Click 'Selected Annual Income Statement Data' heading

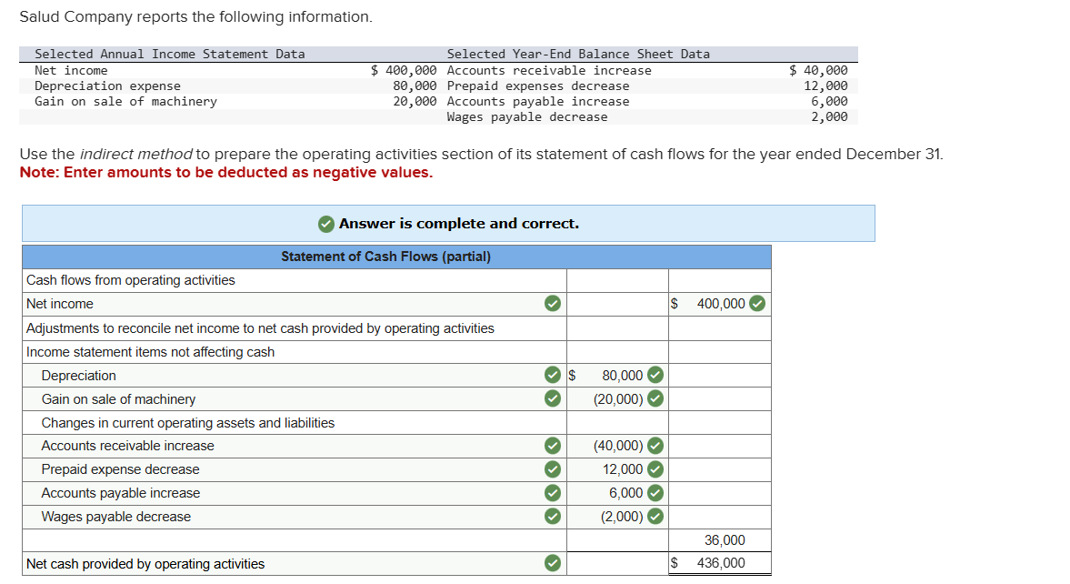[170, 54]
